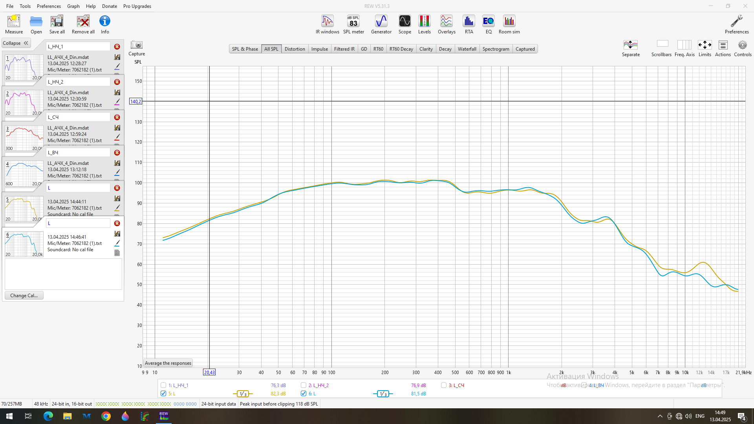Open graph Actions icon
This screenshot has width=754, height=424.
(x=723, y=48)
